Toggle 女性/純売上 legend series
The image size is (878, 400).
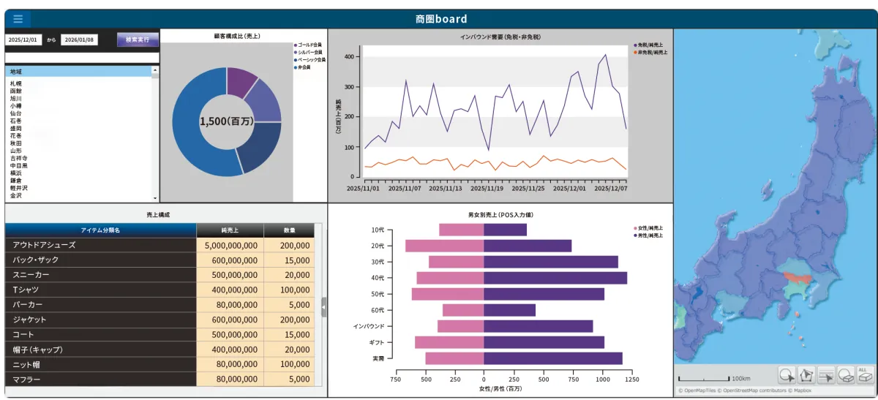648,228
